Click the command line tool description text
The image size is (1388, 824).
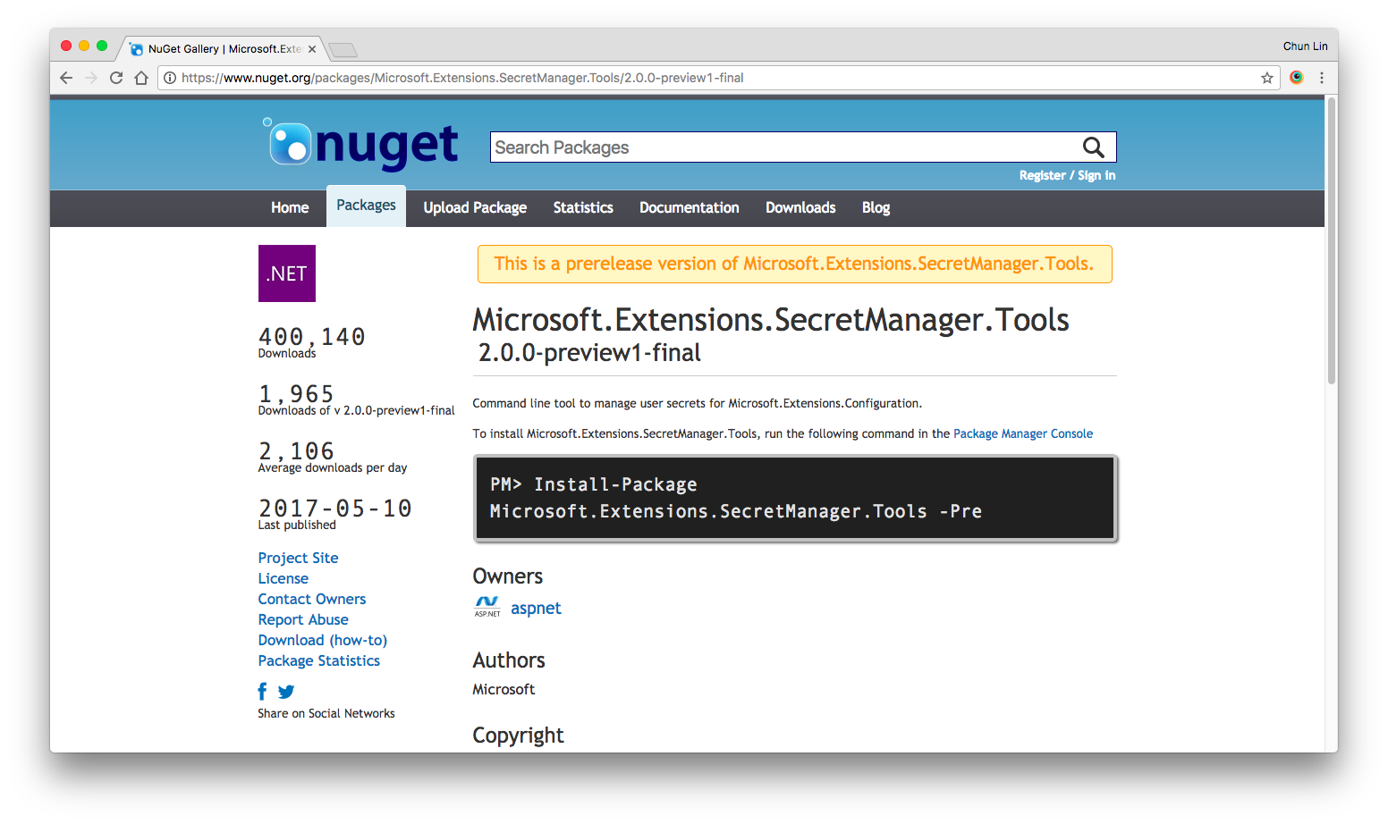coord(697,403)
